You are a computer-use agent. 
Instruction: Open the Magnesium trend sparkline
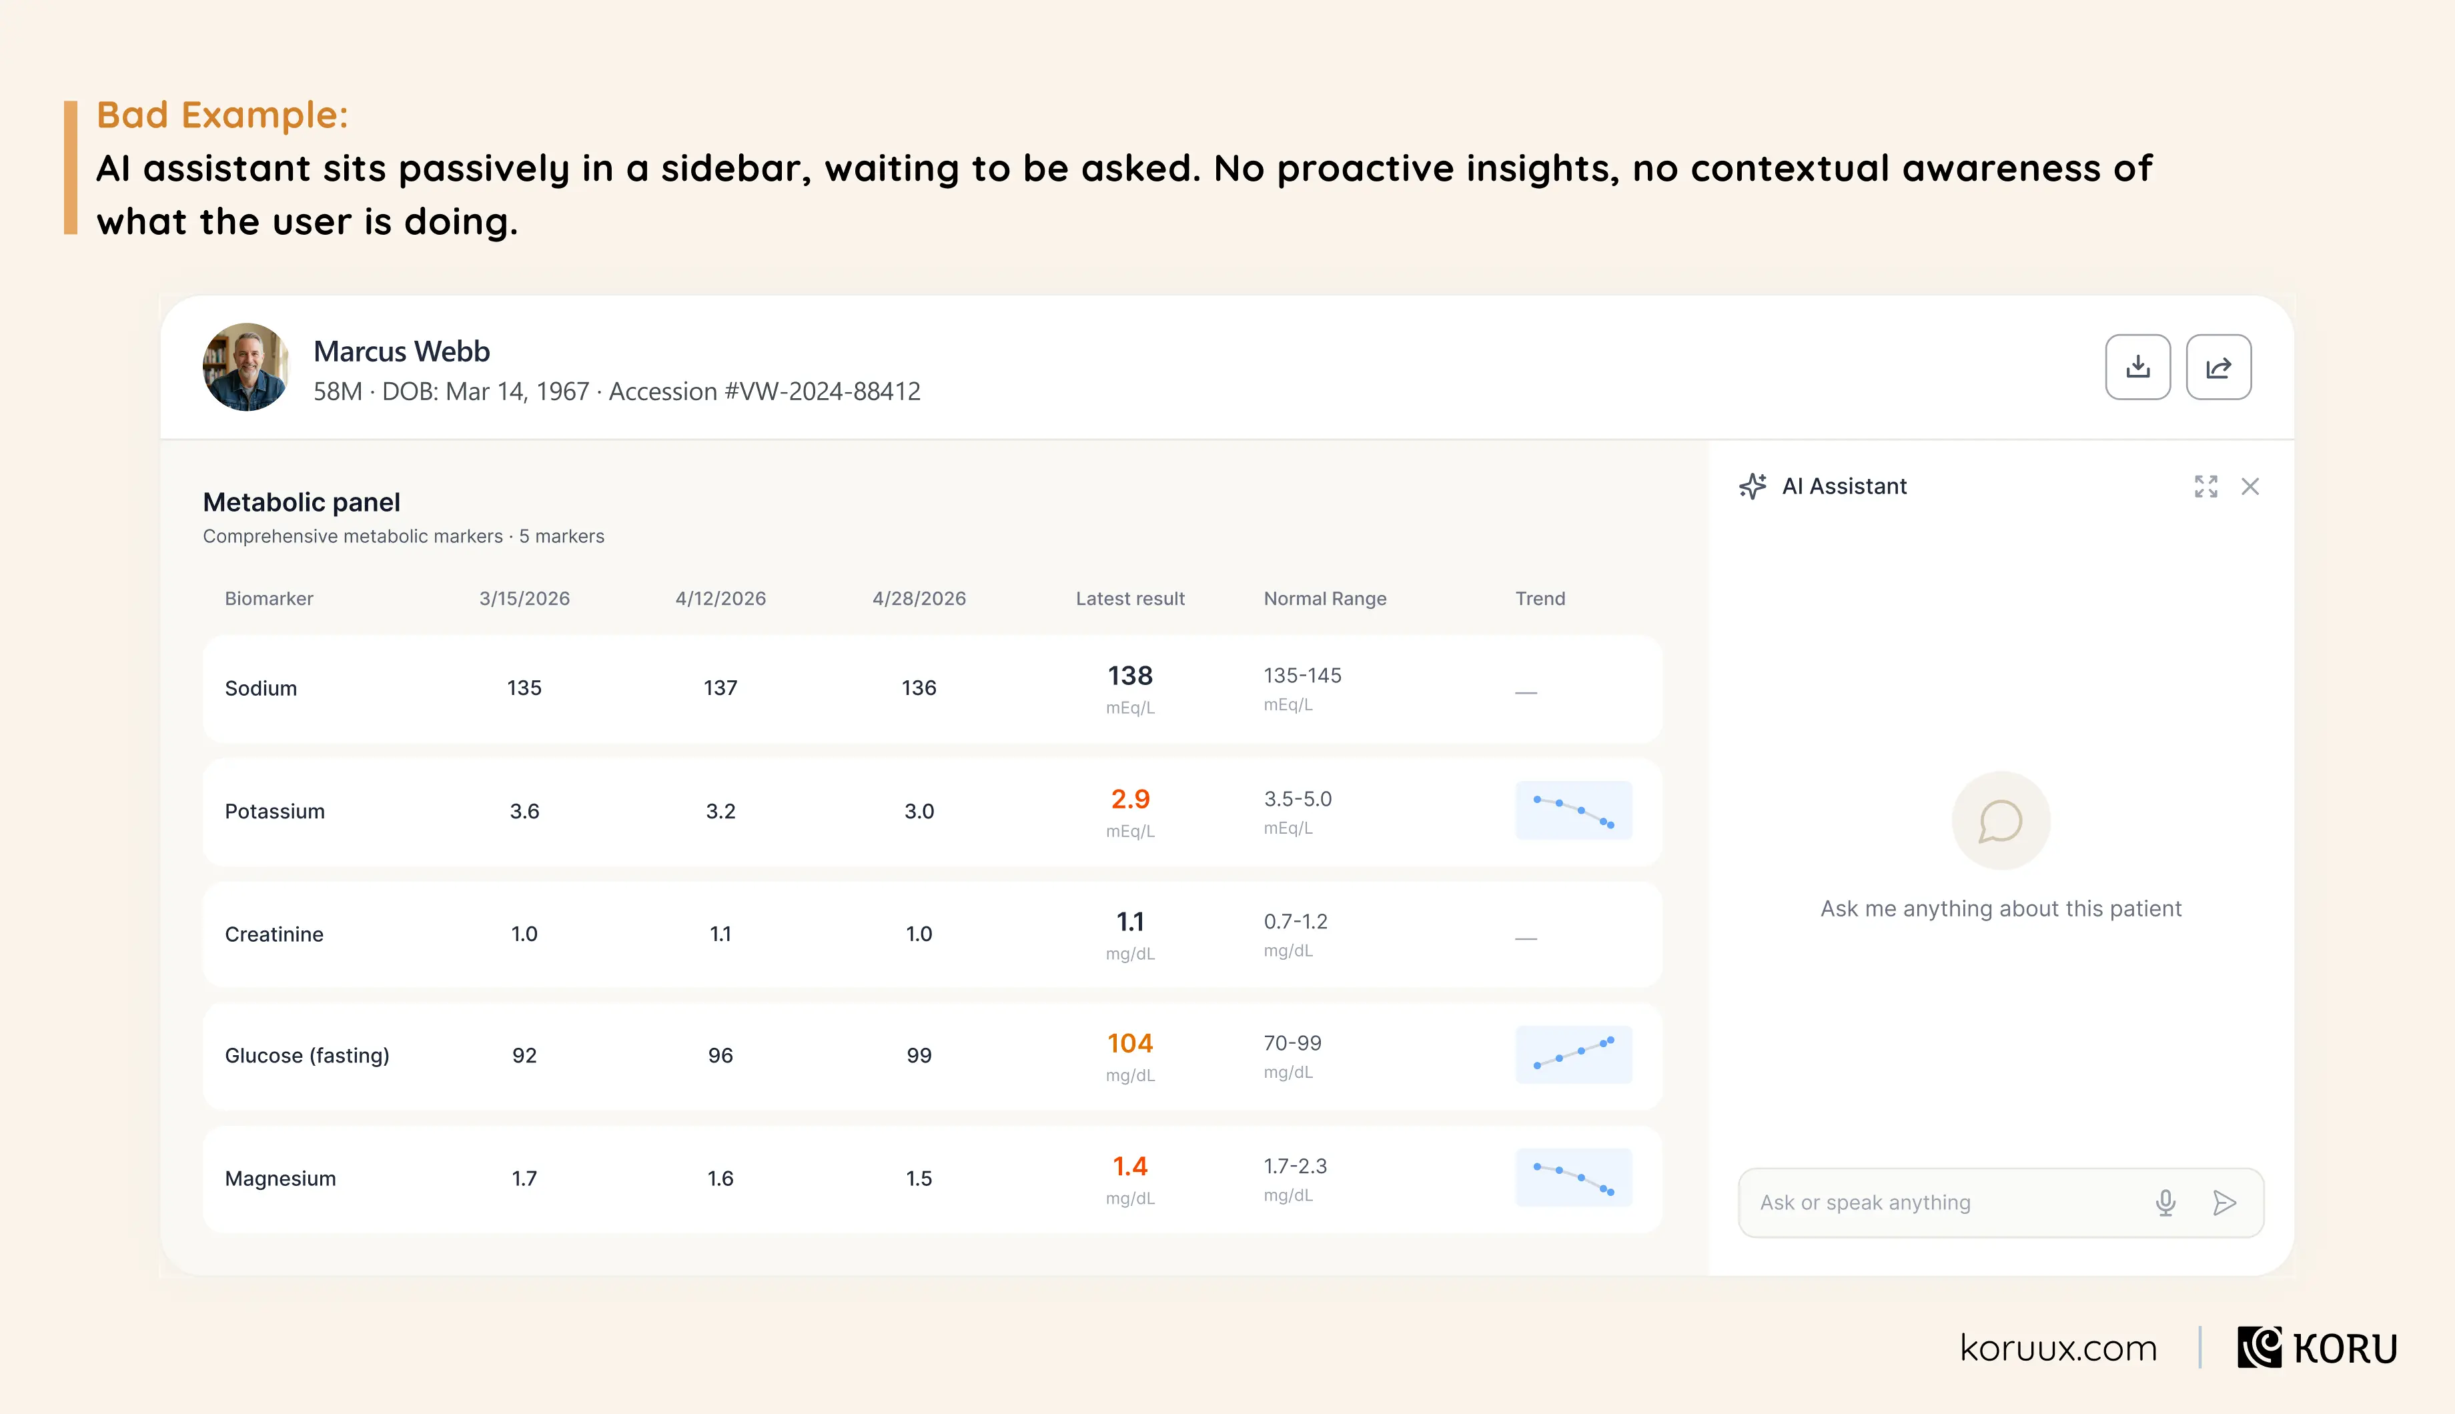[1573, 1178]
